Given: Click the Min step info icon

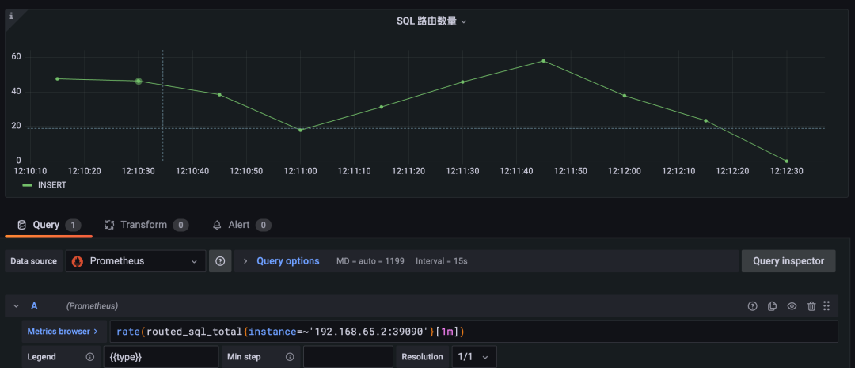Looking at the screenshot, I should tap(290, 357).
